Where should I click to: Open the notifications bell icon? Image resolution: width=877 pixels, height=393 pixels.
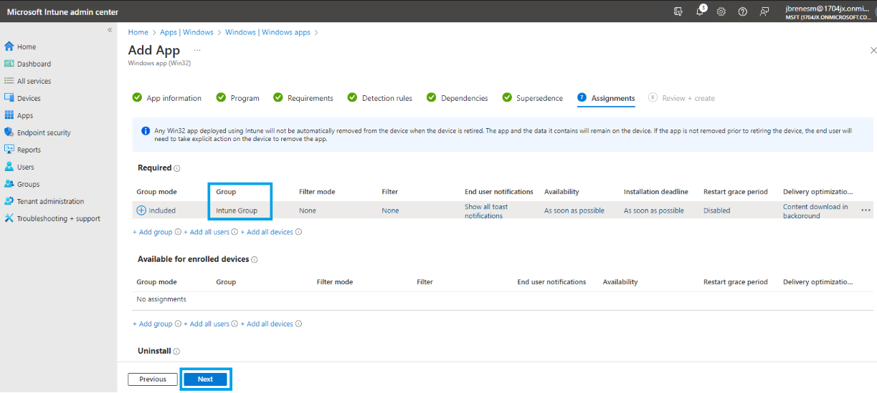coord(701,11)
